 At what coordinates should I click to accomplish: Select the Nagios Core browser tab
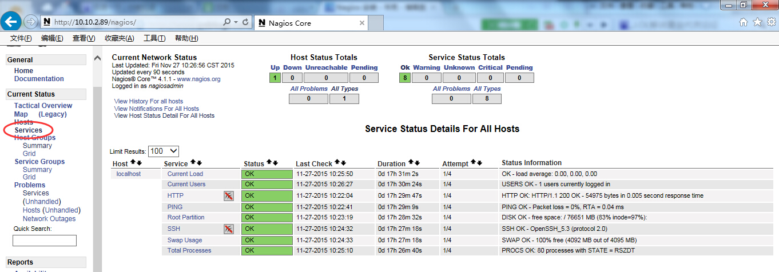311,23
